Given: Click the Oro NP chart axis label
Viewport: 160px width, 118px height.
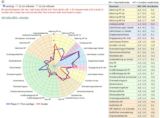Looking at the screenshot, I should tap(48, 99).
